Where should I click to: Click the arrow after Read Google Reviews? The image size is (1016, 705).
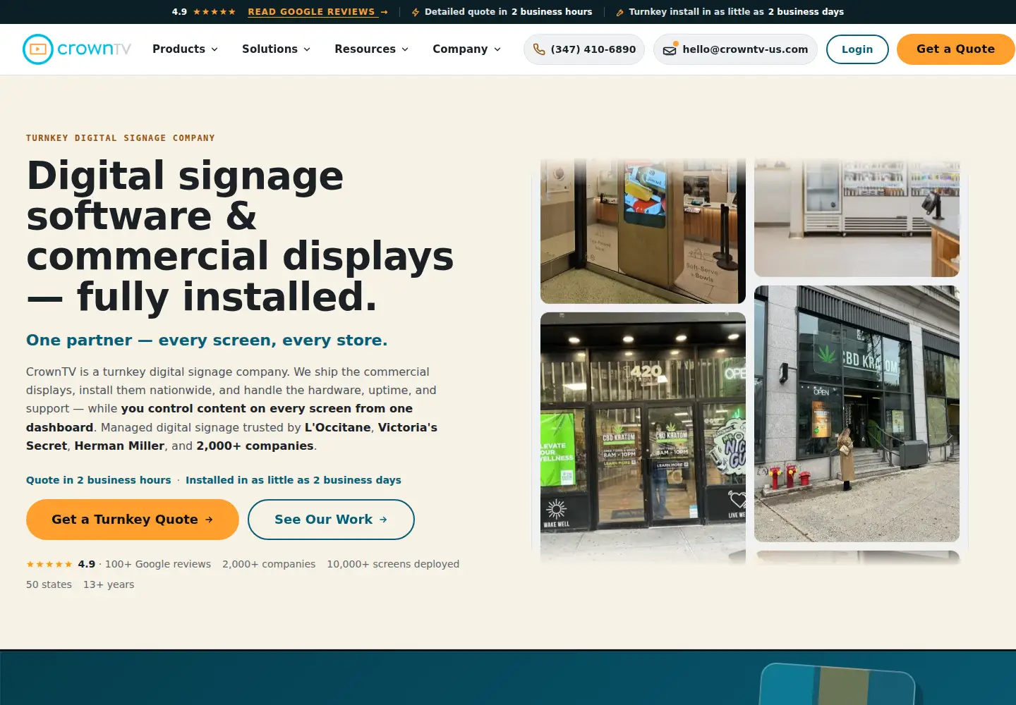click(x=384, y=12)
